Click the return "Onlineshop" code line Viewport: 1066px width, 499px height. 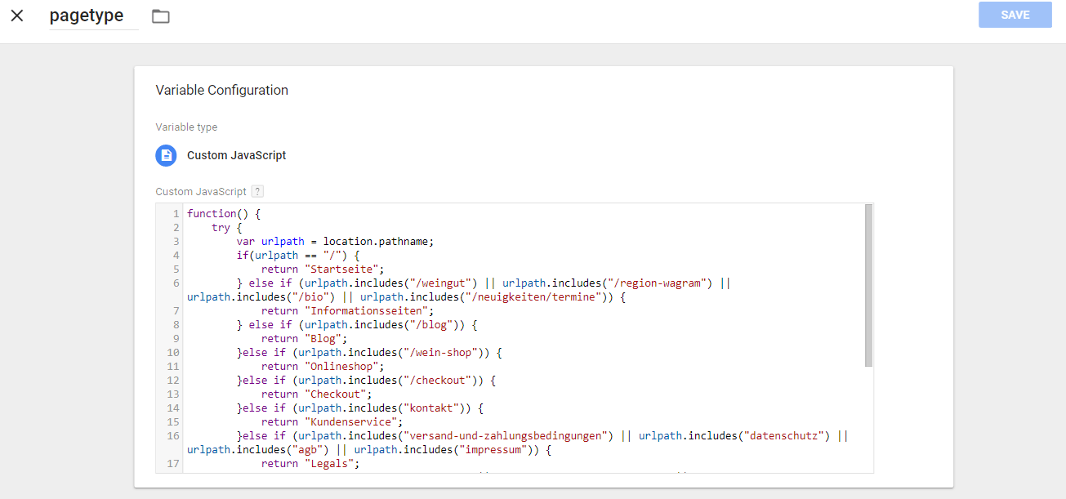323,367
